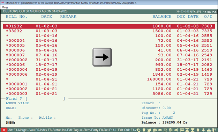Click the printer icon
The width and height of the screenshot is (218, 132).
point(209,130)
